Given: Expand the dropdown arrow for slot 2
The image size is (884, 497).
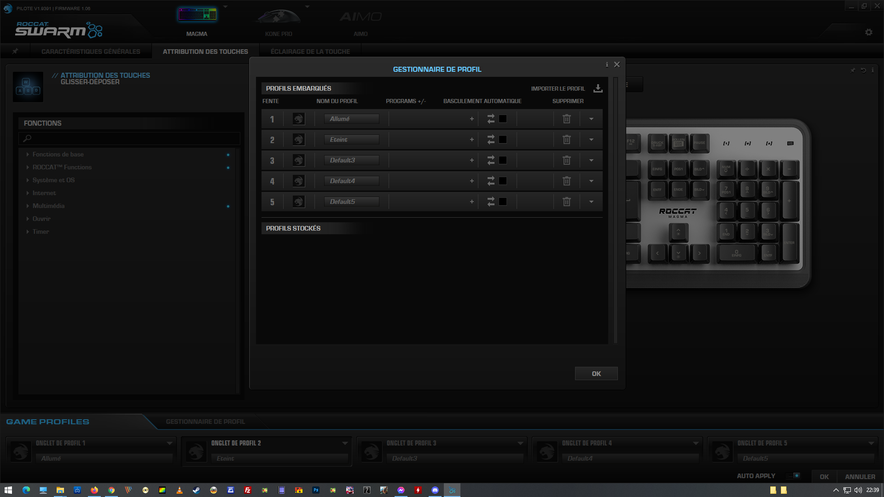Looking at the screenshot, I should pyautogui.click(x=591, y=139).
